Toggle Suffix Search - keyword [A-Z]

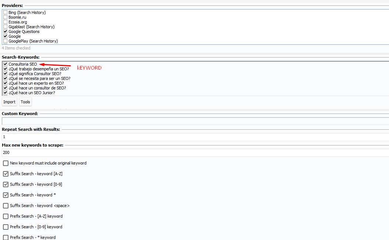pyautogui.click(x=6, y=174)
